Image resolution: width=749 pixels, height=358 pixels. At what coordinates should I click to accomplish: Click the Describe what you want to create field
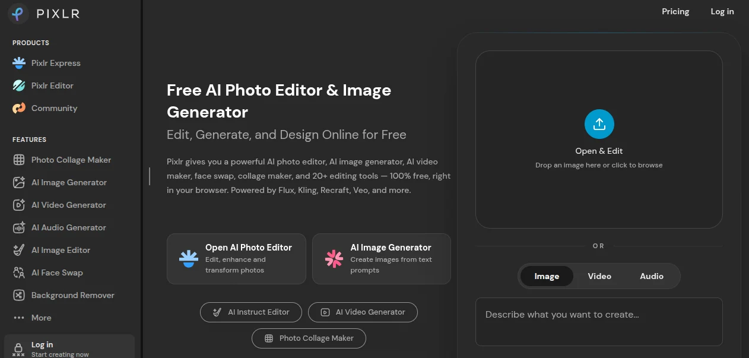tap(599, 322)
